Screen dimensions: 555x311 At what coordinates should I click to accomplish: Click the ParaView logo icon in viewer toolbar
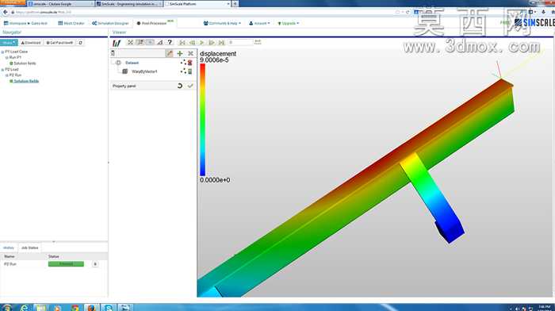117,43
